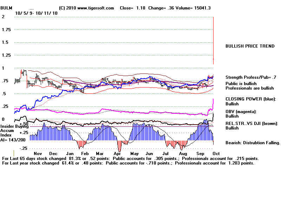281x210 pixels.
Task: Click the 'For Last 65 days stock changed' line
Action: click(130, 159)
